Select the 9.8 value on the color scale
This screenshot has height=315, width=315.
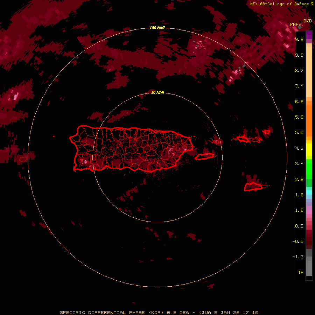[299, 39]
